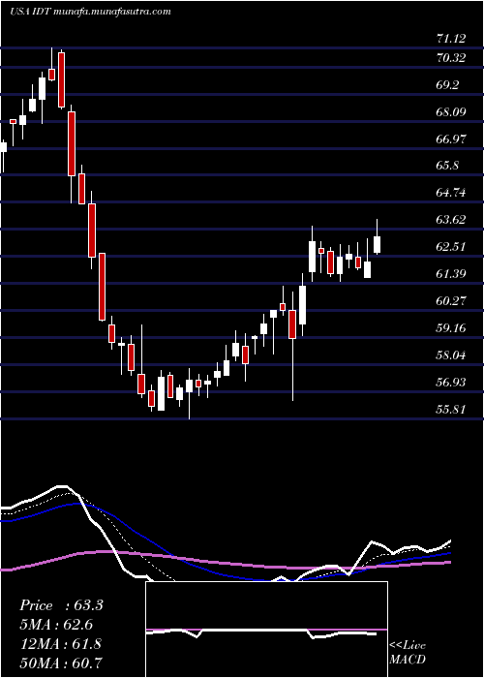Click the 55.81 price axis label
This screenshot has width=484, height=678.
coord(451,409)
